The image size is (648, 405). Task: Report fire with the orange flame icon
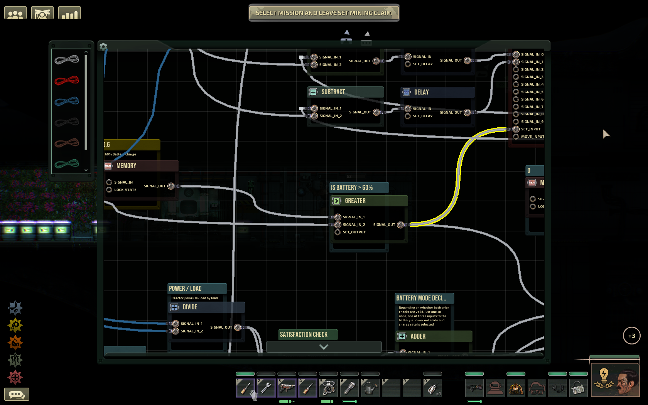coord(15,343)
